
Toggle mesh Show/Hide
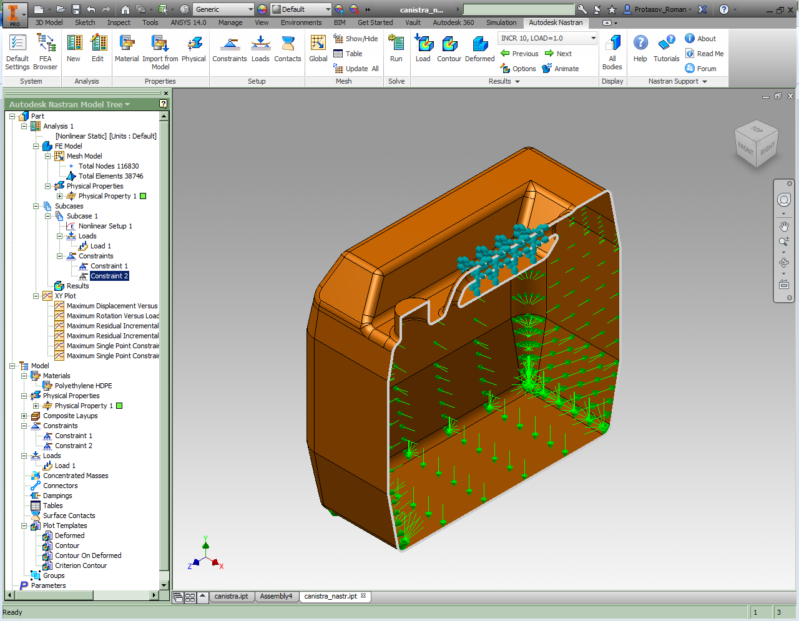point(356,39)
